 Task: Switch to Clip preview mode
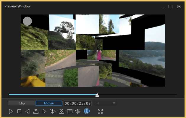pyautogui.click(x=22, y=103)
